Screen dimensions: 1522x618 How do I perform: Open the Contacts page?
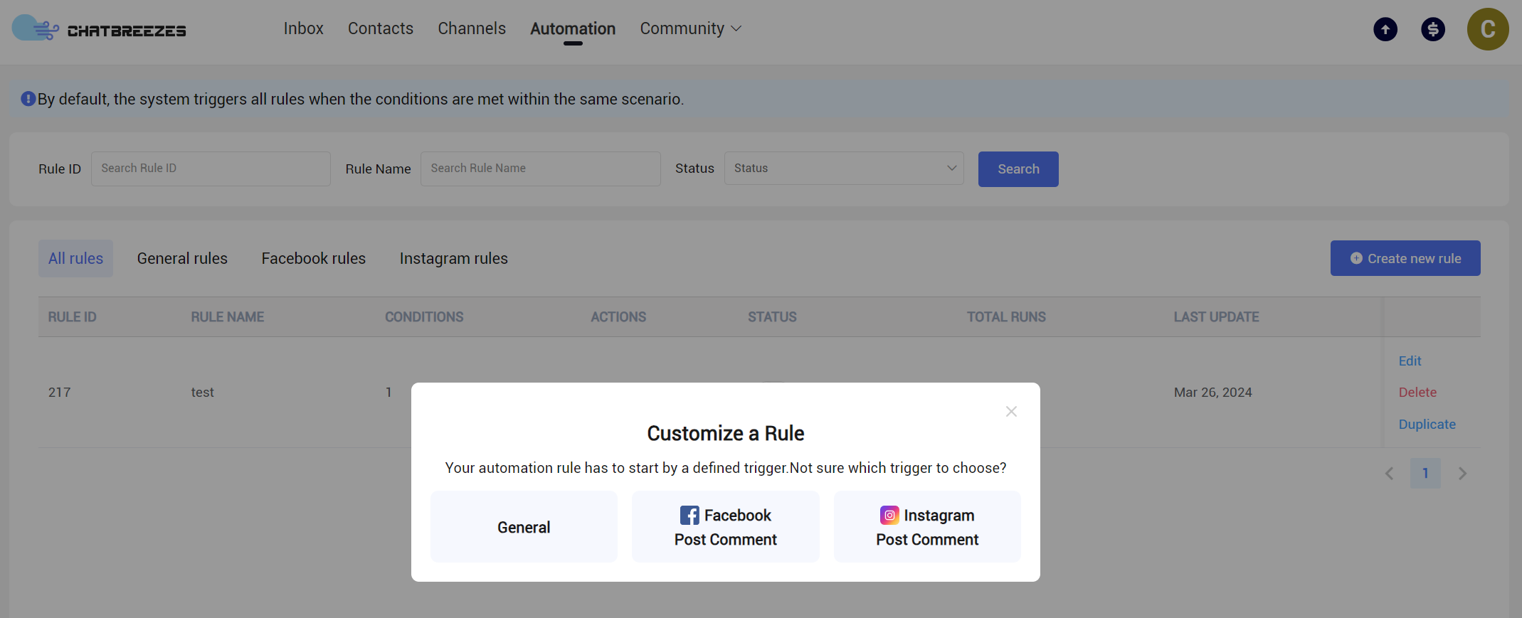click(x=381, y=28)
